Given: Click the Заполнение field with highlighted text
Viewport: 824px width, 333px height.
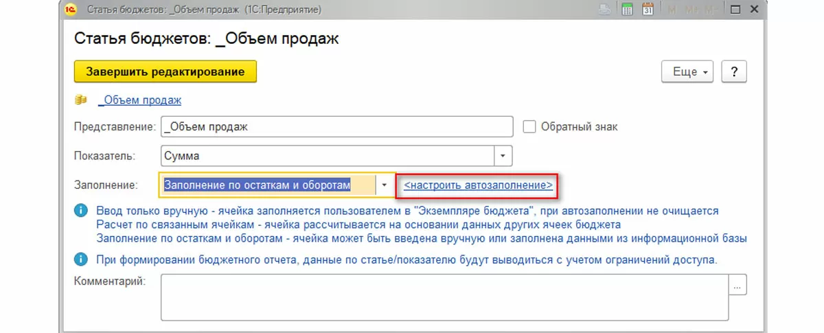Looking at the screenshot, I should 268,185.
